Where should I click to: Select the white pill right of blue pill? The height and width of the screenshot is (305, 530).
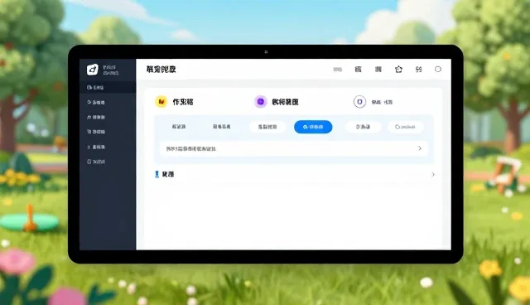point(363,127)
